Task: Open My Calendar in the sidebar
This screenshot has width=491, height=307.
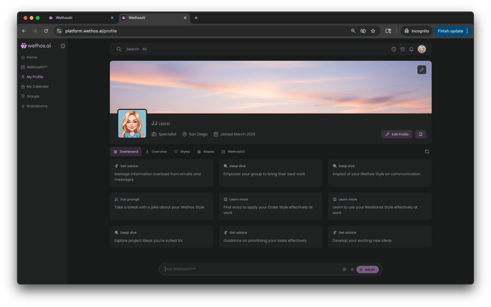Action: pos(34,86)
